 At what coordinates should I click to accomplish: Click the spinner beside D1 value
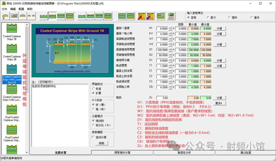(x=170, y=61)
